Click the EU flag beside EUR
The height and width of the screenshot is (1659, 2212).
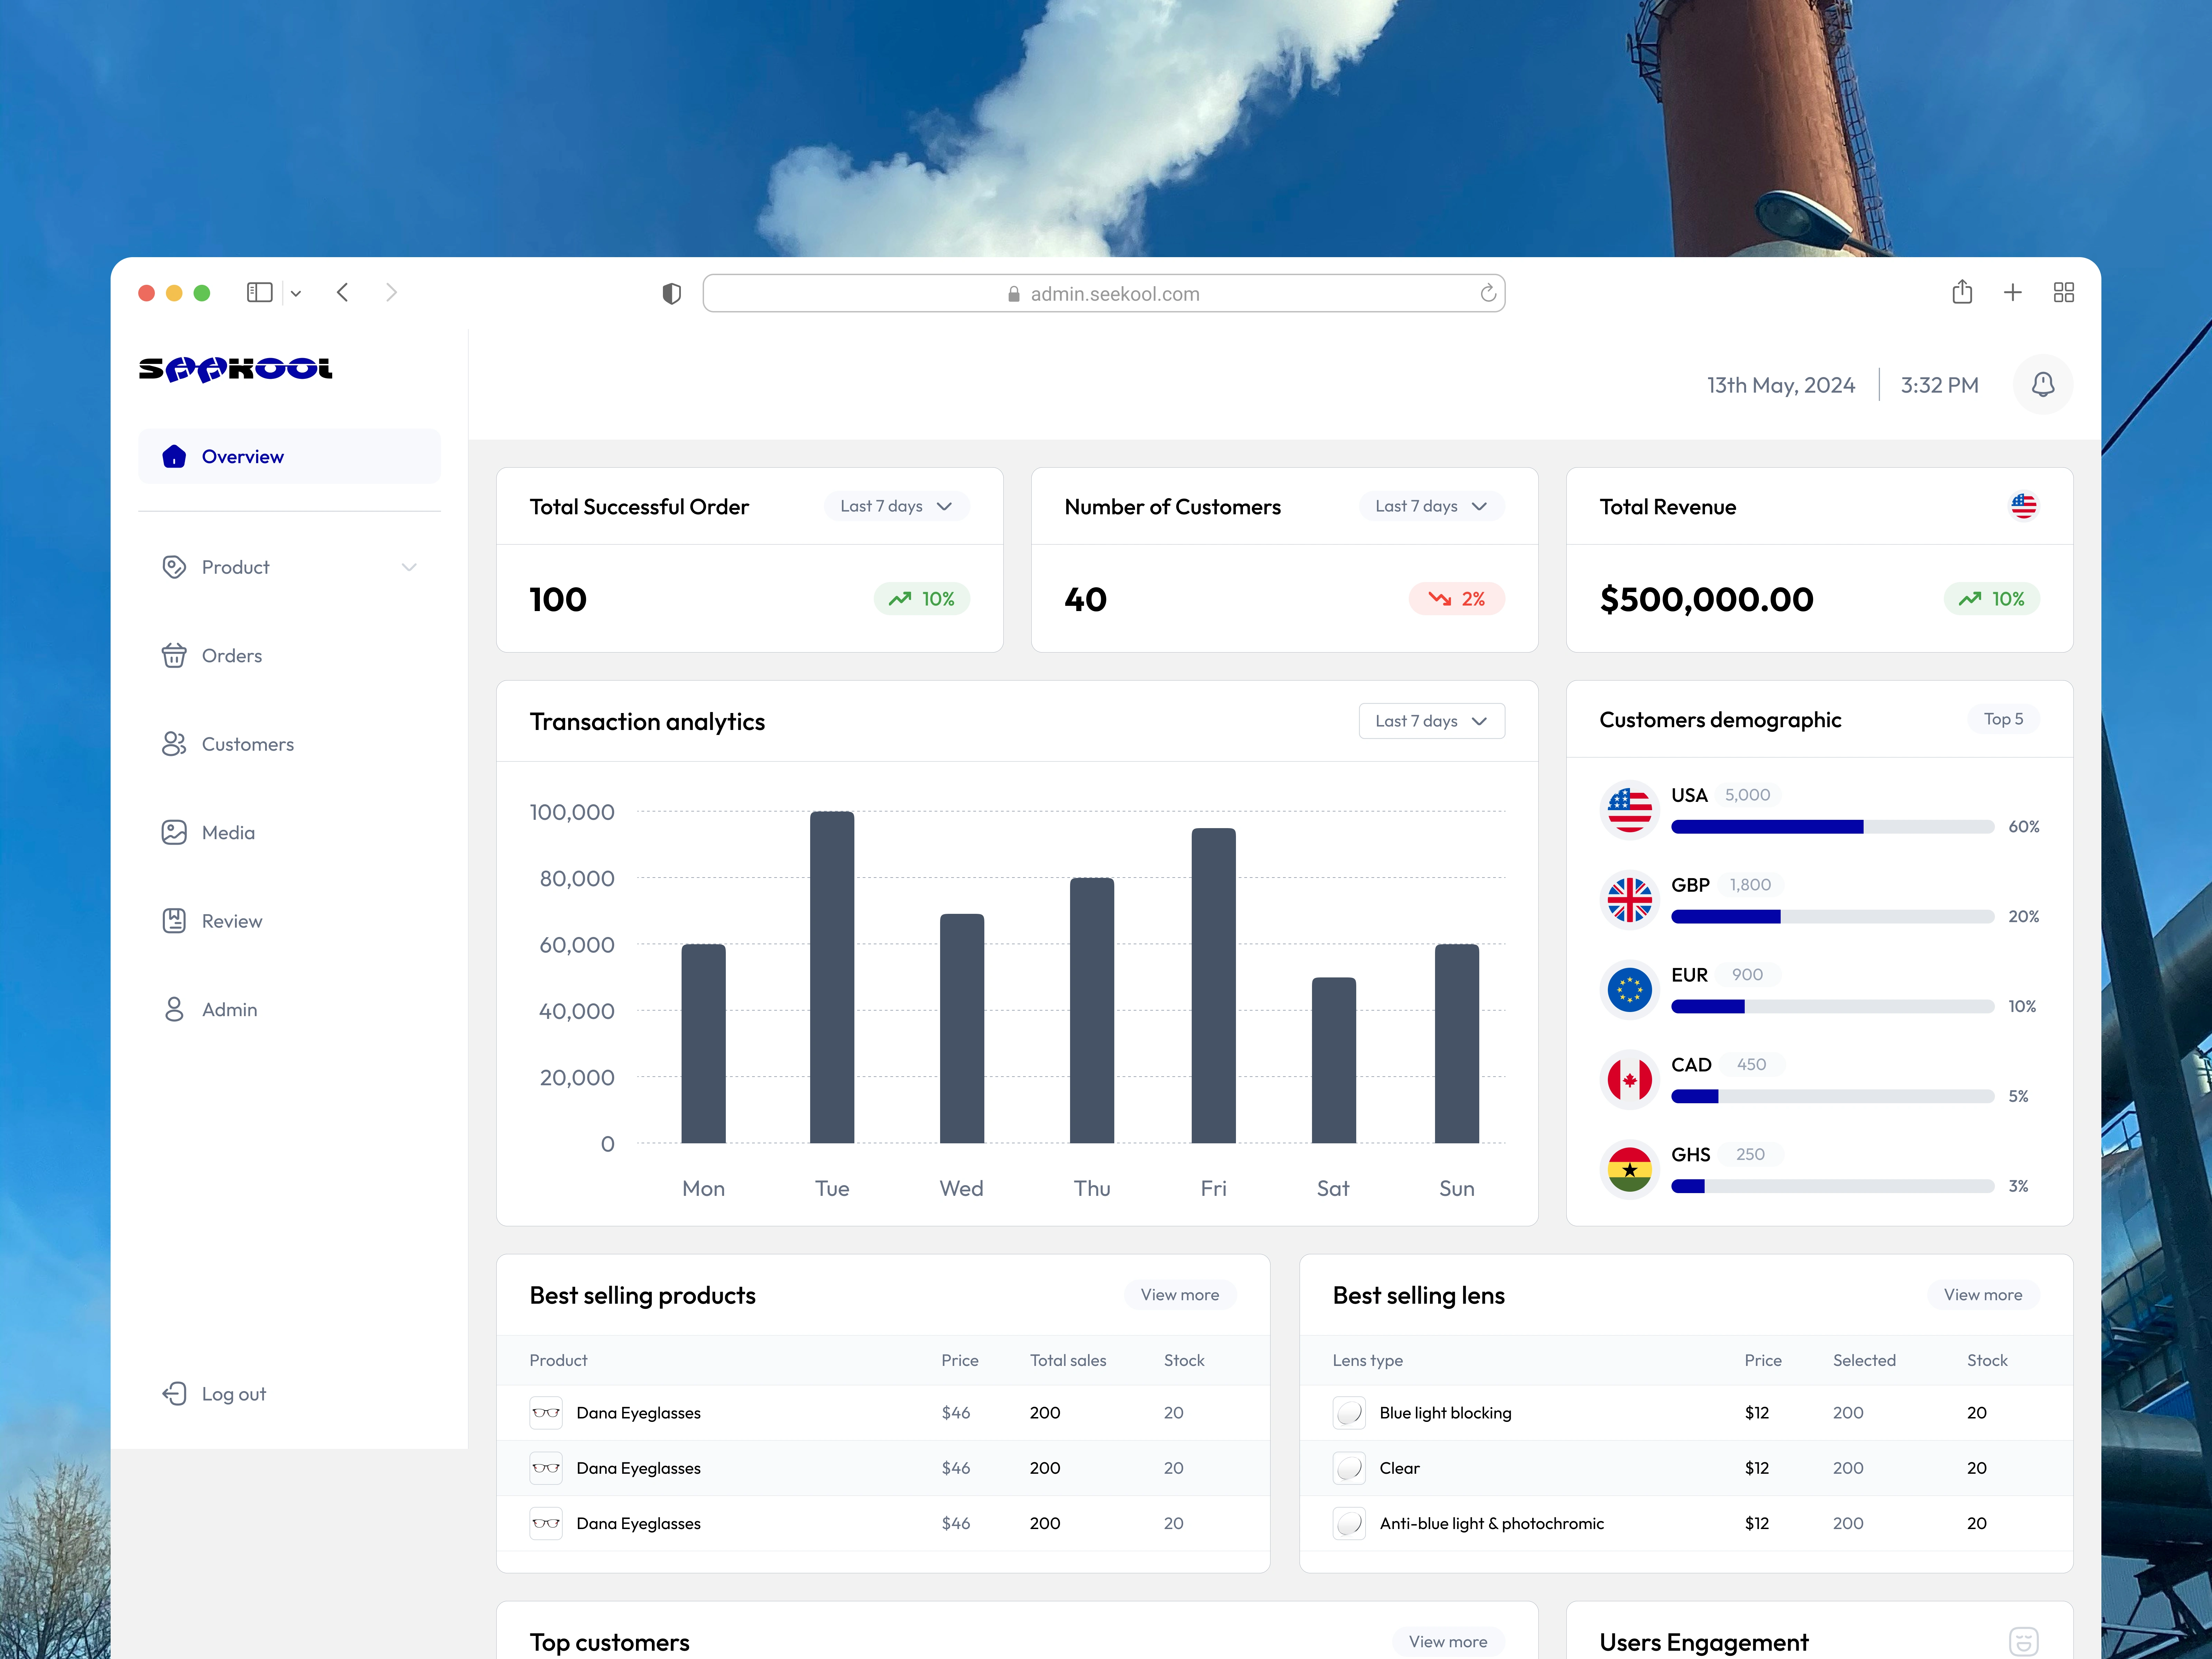1630,990
